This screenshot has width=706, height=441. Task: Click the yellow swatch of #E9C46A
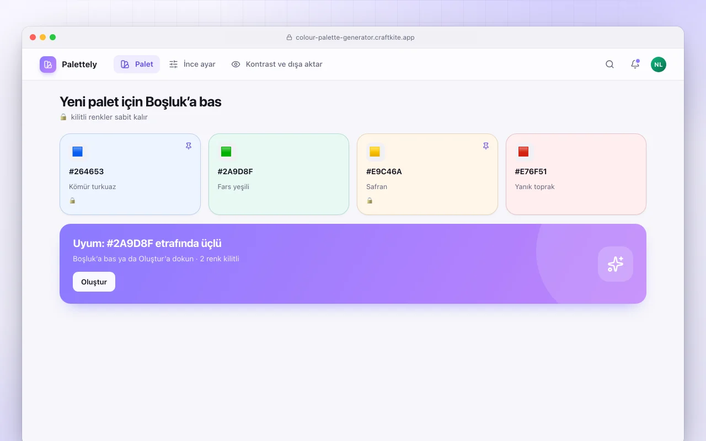pos(375,152)
